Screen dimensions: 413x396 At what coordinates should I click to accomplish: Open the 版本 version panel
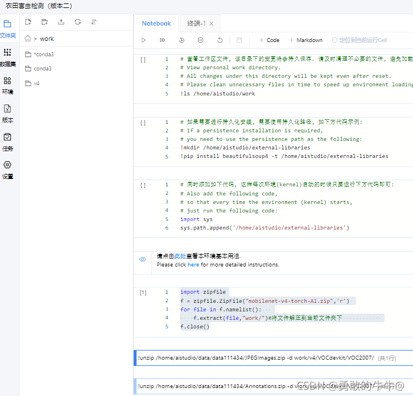[x=7, y=114]
